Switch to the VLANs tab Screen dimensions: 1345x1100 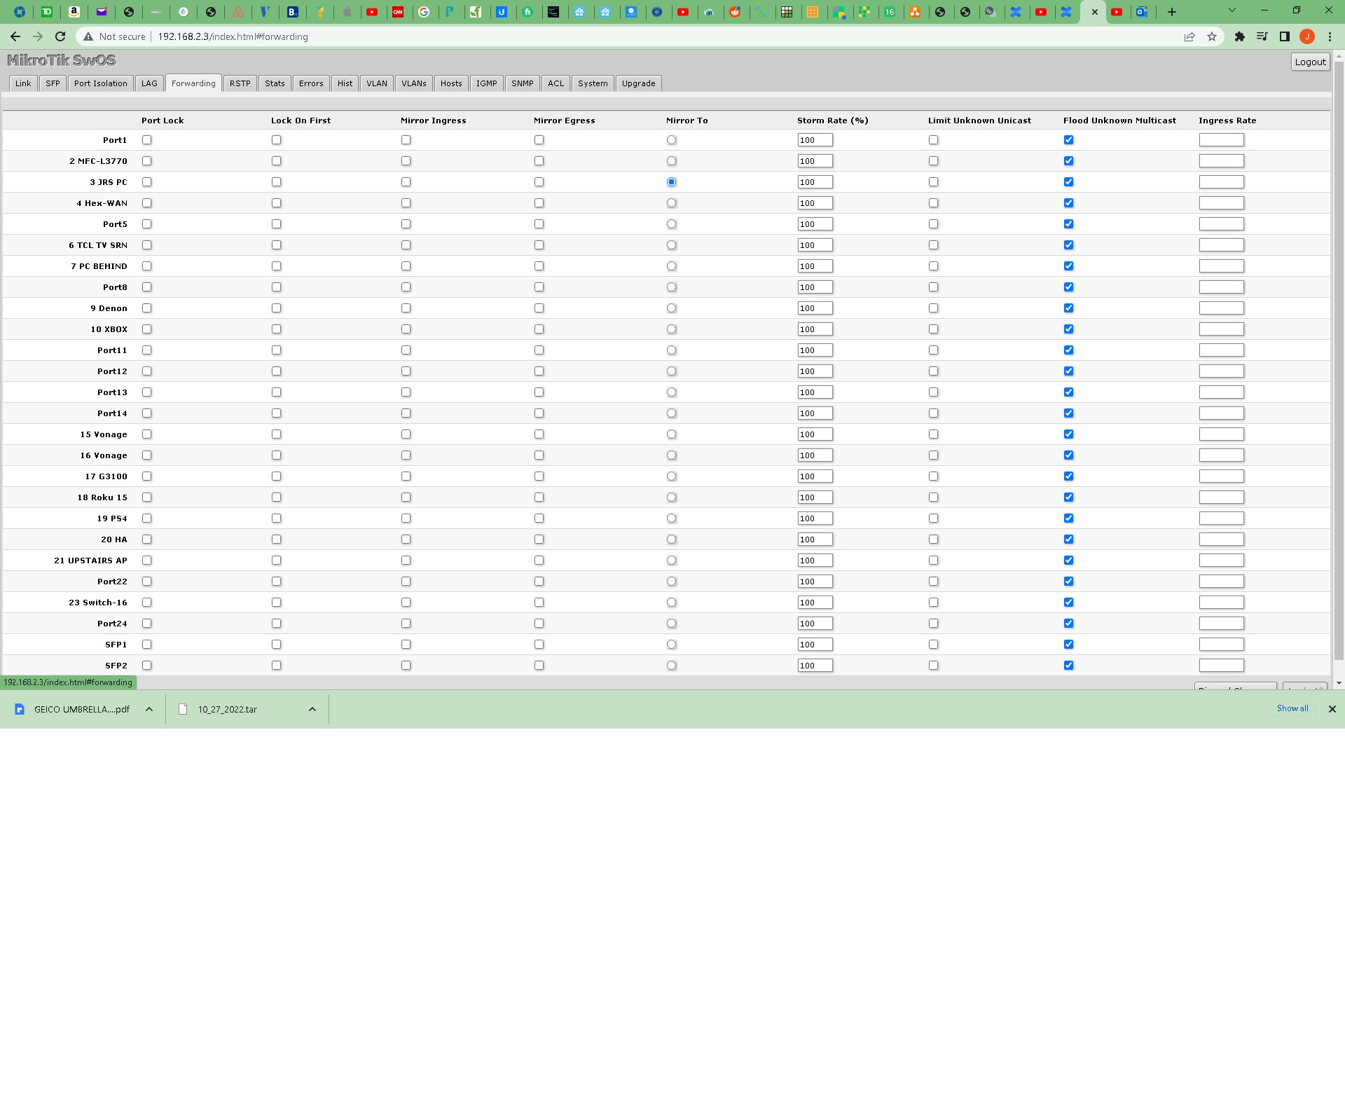[x=413, y=83]
